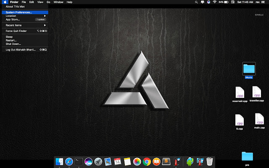Open the Edit menu

[32, 2]
